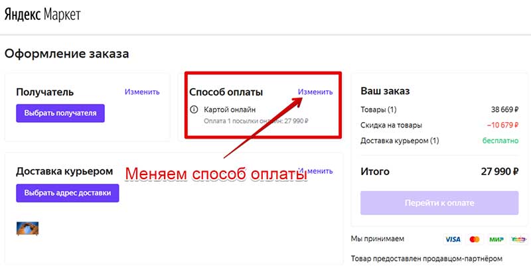Click the 38 669 ₽ goods price
This screenshot has width=531, height=268.
click(x=504, y=109)
